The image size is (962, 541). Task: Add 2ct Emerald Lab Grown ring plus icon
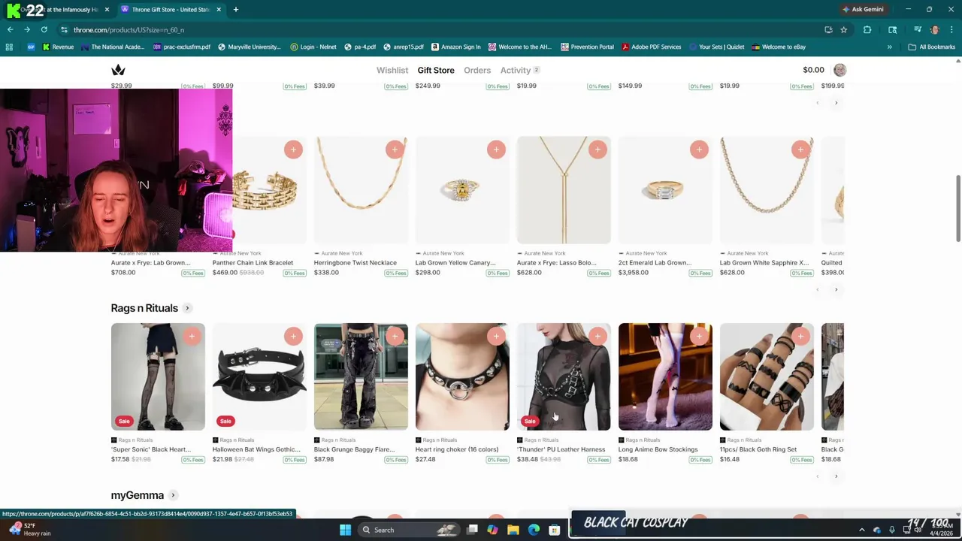pos(699,150)
